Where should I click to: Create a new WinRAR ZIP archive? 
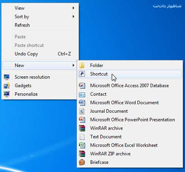(130, 154)
